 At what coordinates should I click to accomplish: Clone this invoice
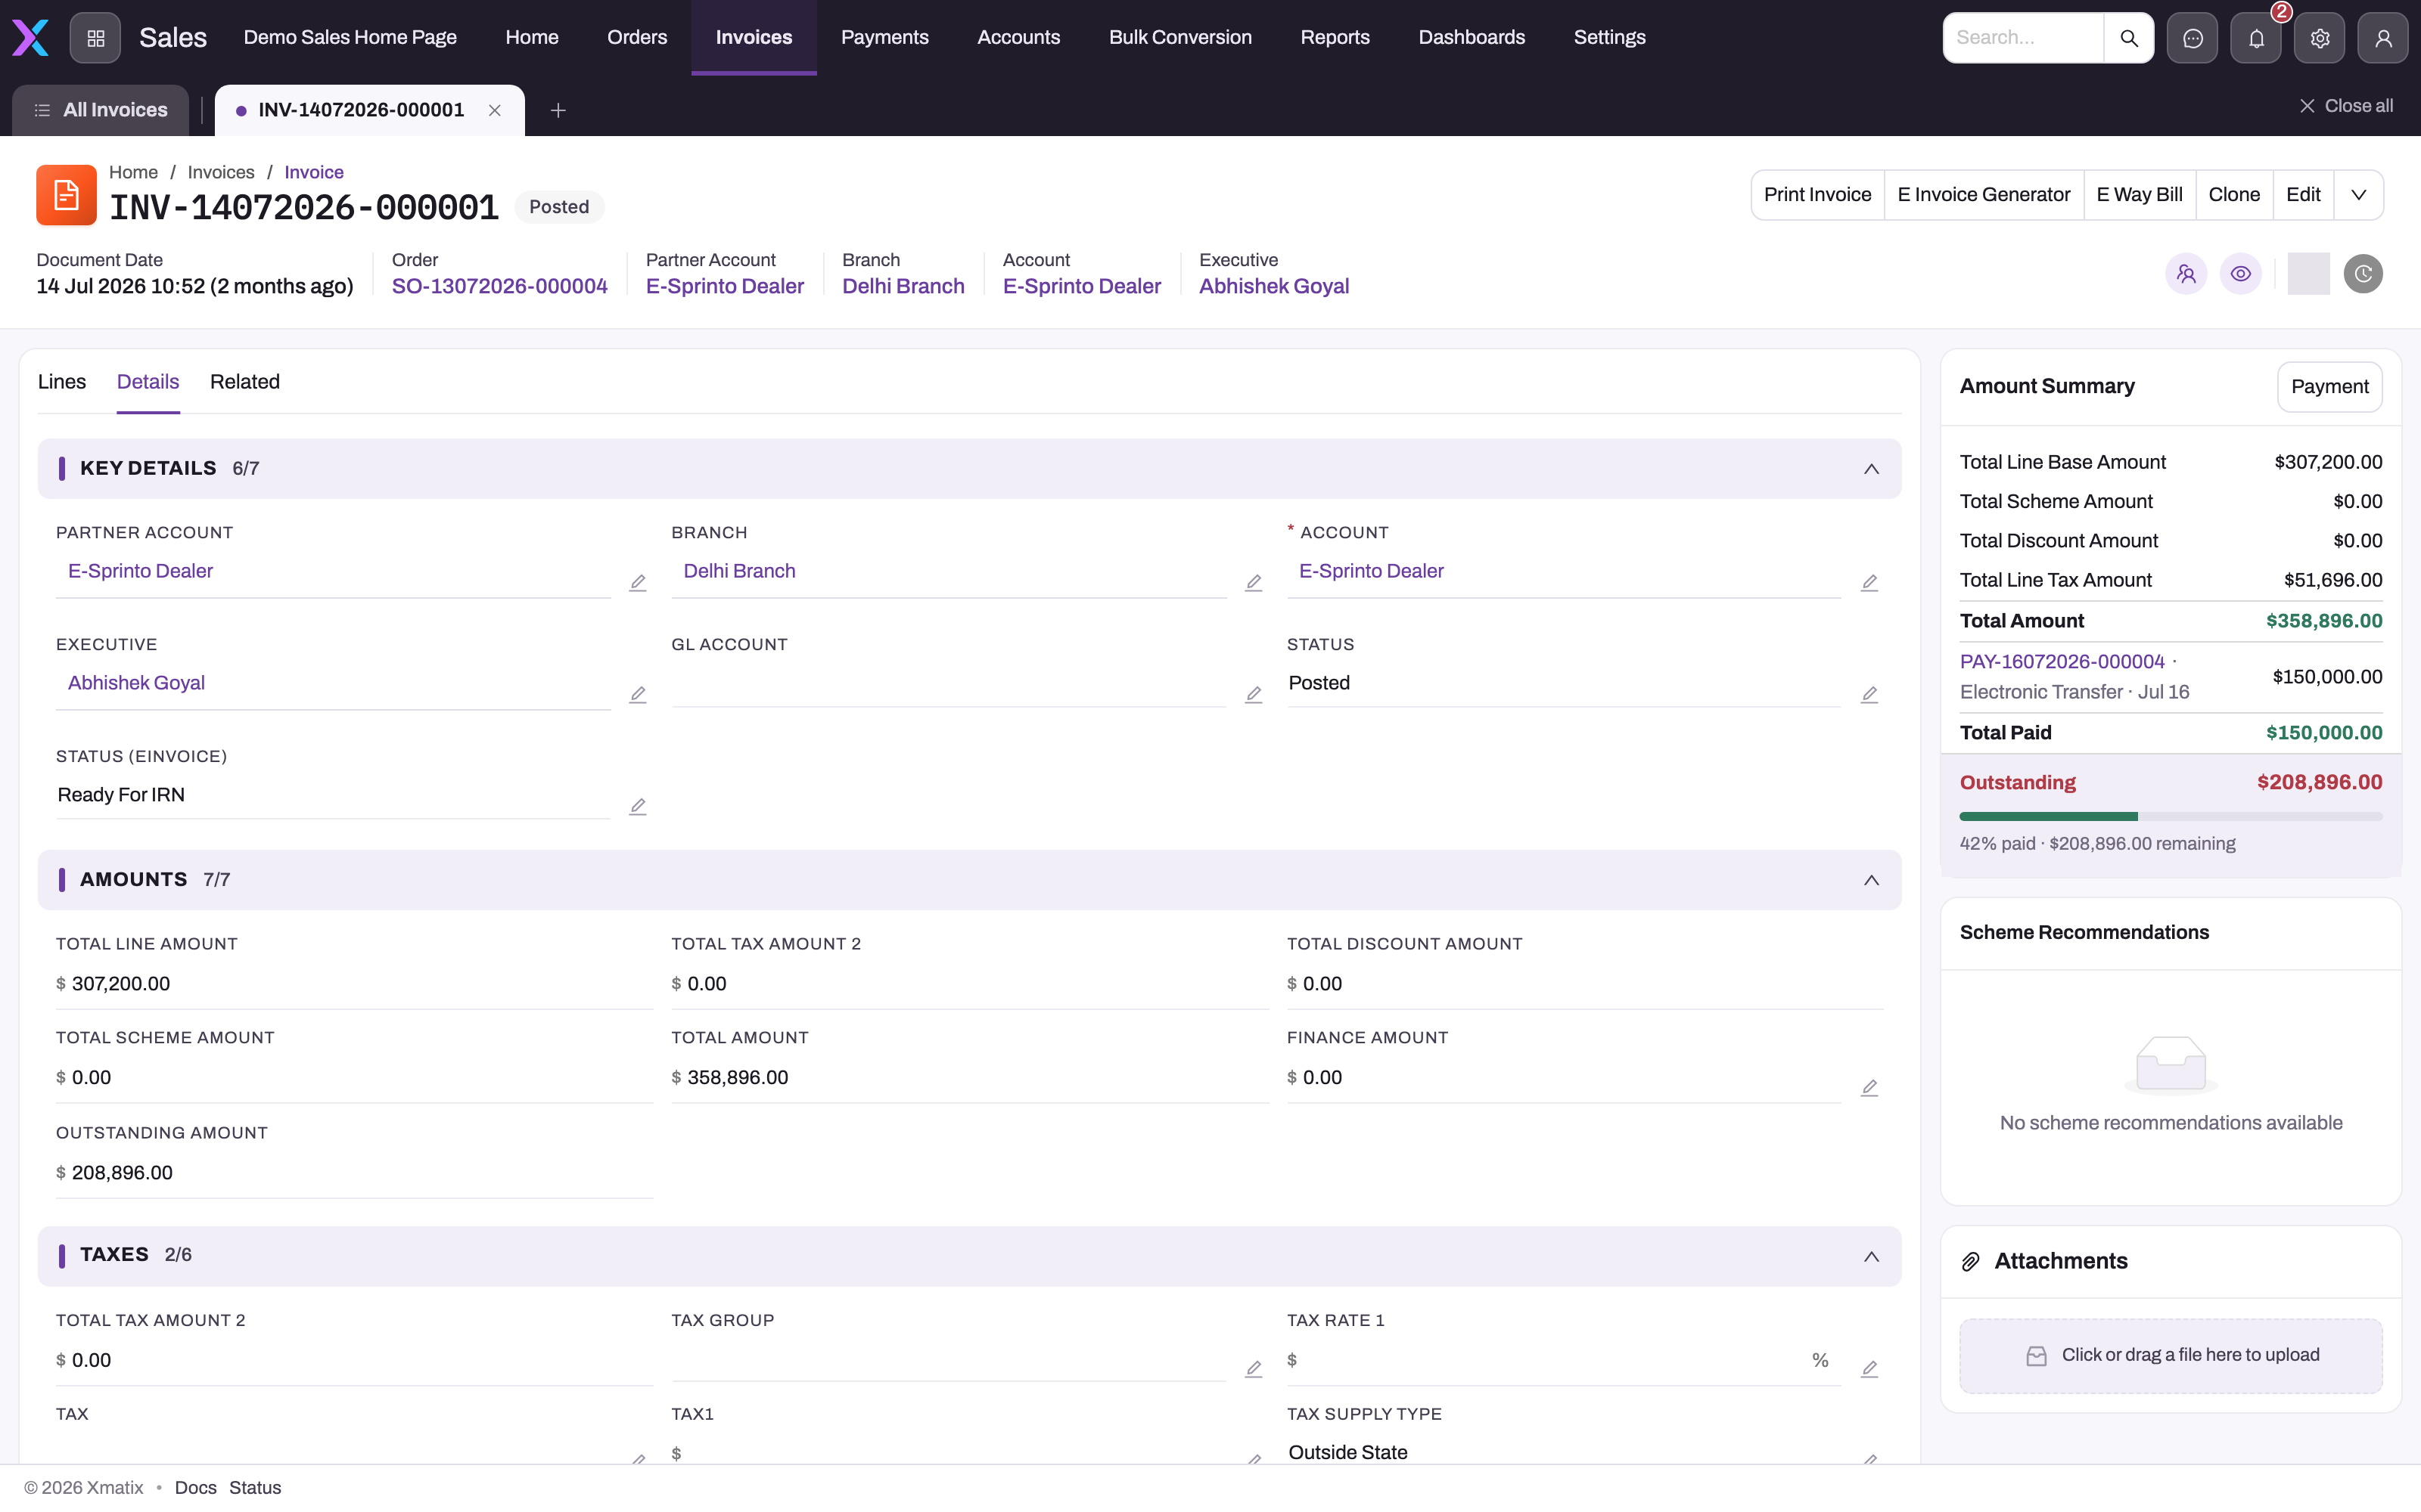pyautogui.click(x=2234, y=195)
